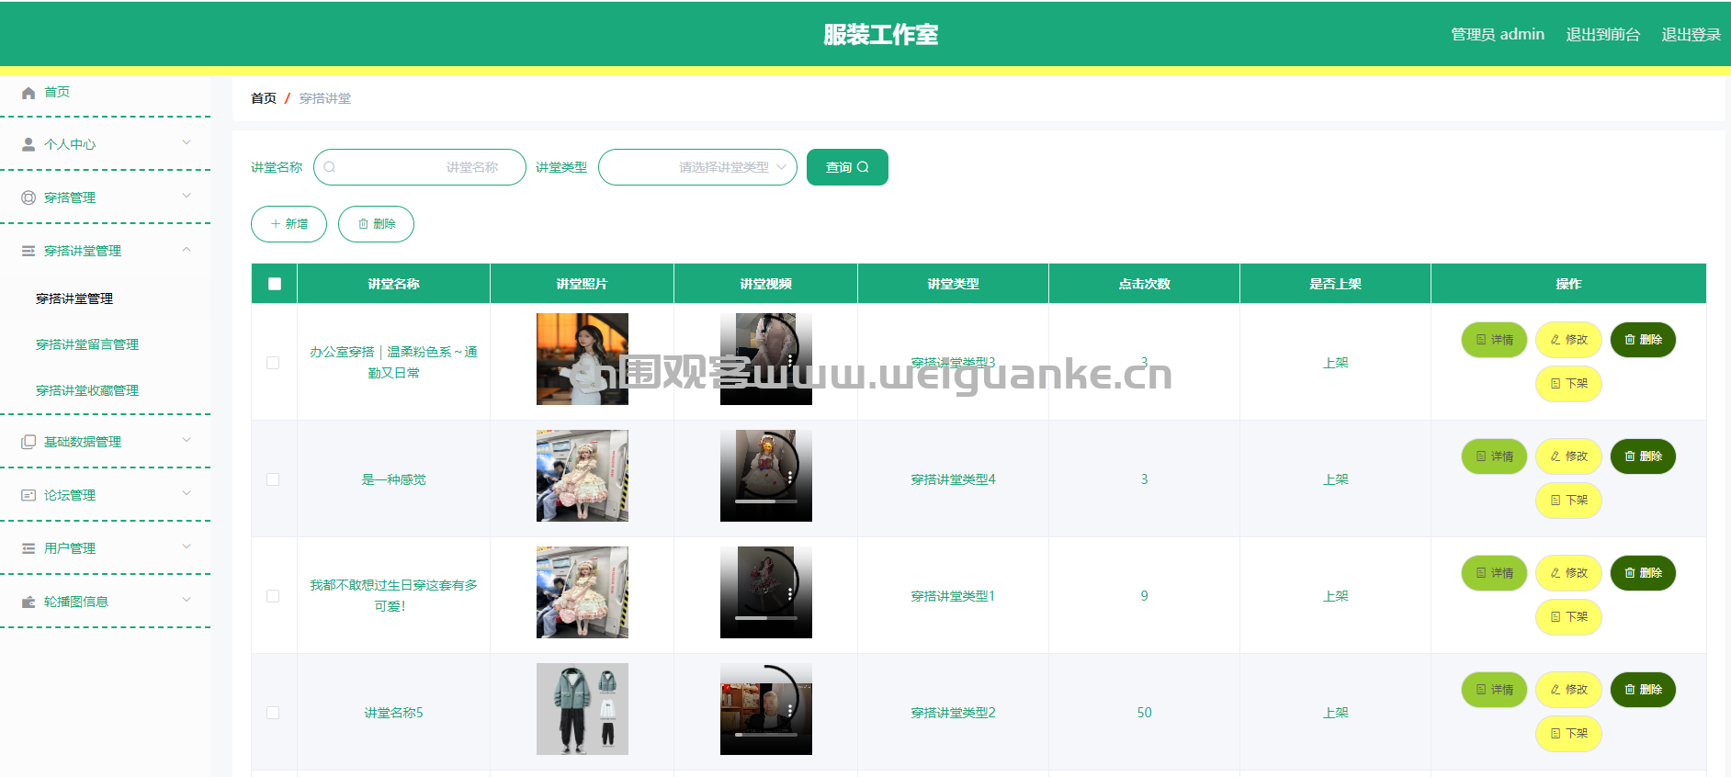This screenshot has width=1731, height=777.
Task: Expand the 用户管理 sidebar menu
Action: tap(106, 548)
